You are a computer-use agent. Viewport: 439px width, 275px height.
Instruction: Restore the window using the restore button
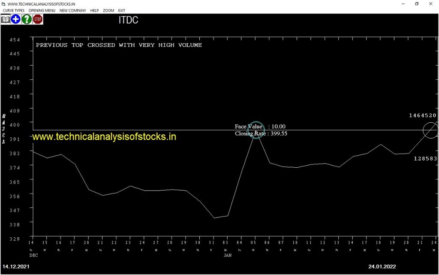[x=416, y=4]
